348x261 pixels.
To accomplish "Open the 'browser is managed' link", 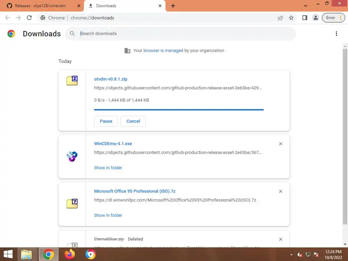I will point(163,51).
